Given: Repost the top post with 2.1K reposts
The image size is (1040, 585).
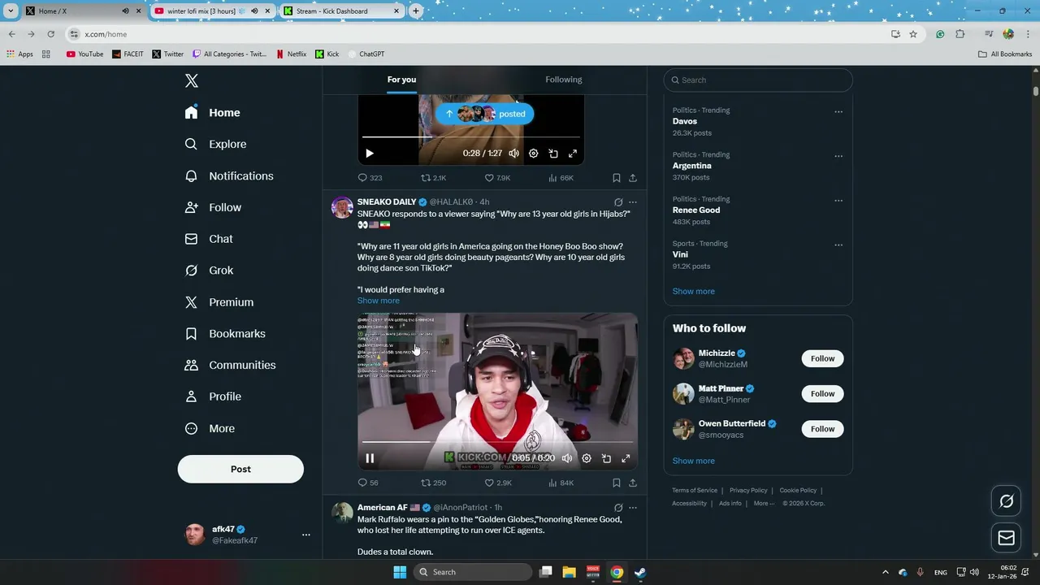Looking at the screenshot, I should coord(433,178).
